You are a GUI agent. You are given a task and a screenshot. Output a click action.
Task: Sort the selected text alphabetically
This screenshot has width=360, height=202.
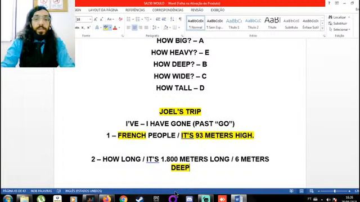pos(172,19)
